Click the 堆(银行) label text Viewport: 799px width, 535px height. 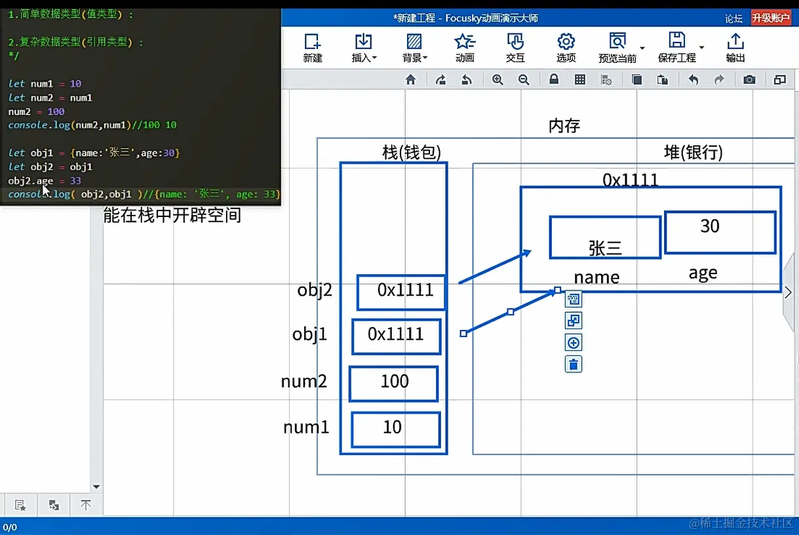[x=693, y=152]
